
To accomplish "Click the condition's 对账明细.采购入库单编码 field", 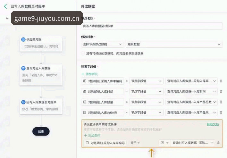I will coord(105,143).
